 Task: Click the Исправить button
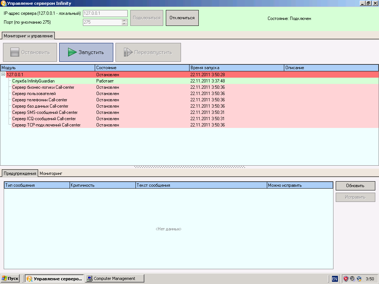click(355, 197)
